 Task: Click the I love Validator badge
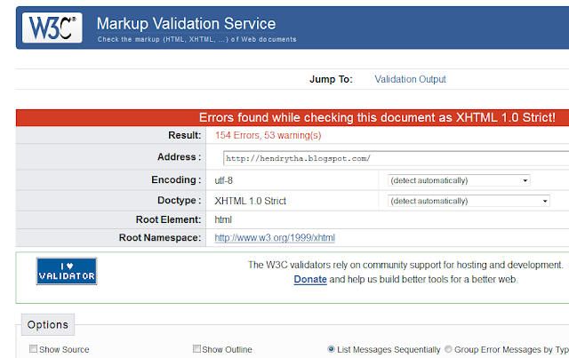(x=67, y=271)
